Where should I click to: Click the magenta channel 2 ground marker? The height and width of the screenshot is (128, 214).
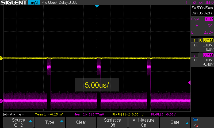coord(1,101)
